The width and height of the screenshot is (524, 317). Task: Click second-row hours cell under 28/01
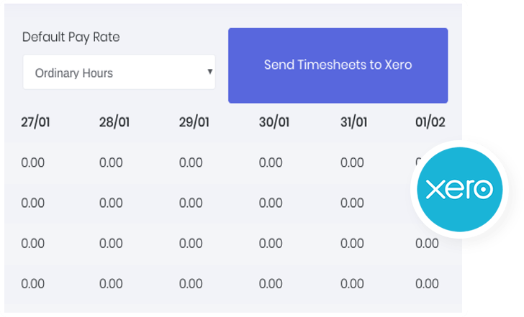pyautogui.click(x=111, y=203)
